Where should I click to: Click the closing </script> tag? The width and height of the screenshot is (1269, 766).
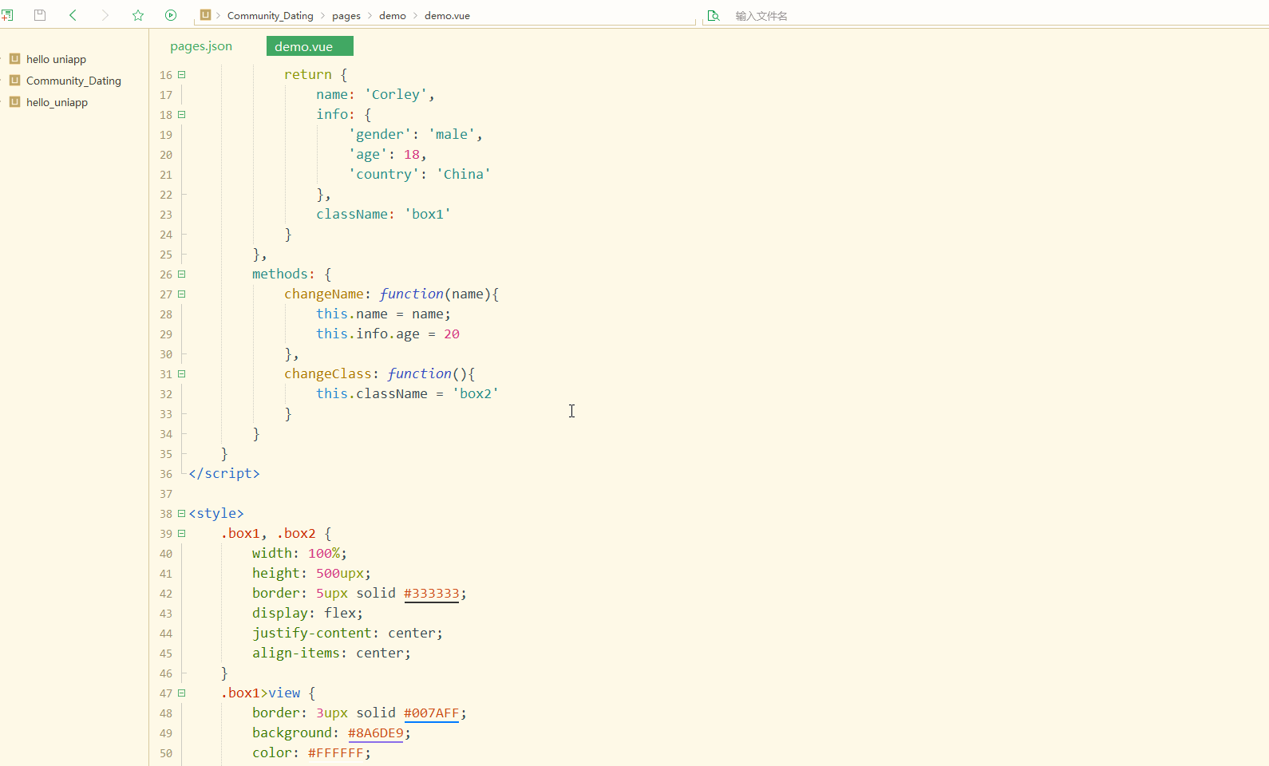tap(224, 474)
